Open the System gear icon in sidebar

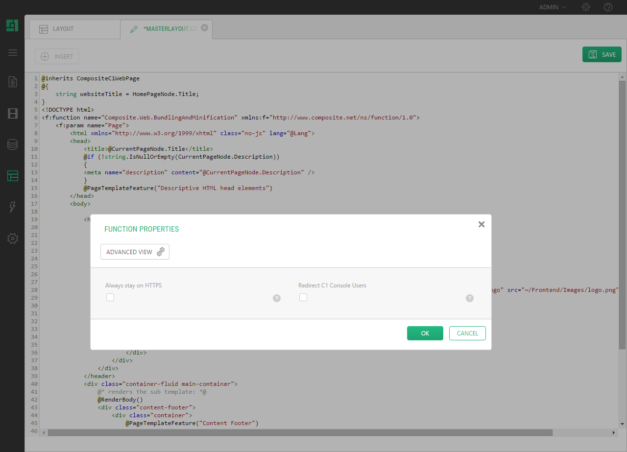[13, 238]
